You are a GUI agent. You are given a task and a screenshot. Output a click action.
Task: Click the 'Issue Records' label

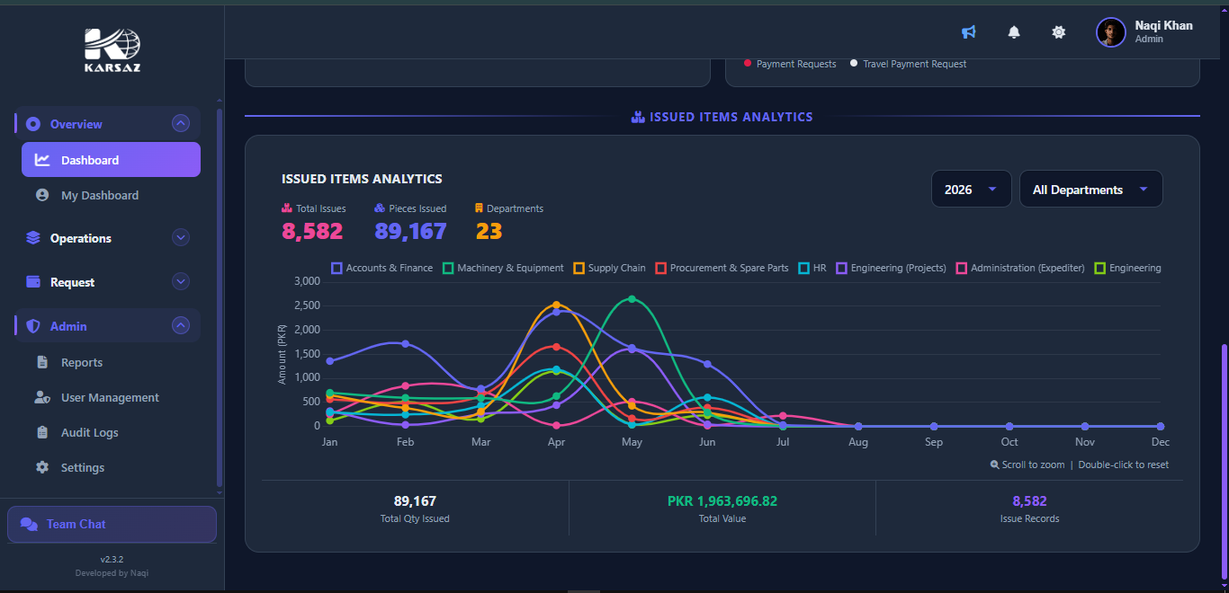coord(1029,518)
